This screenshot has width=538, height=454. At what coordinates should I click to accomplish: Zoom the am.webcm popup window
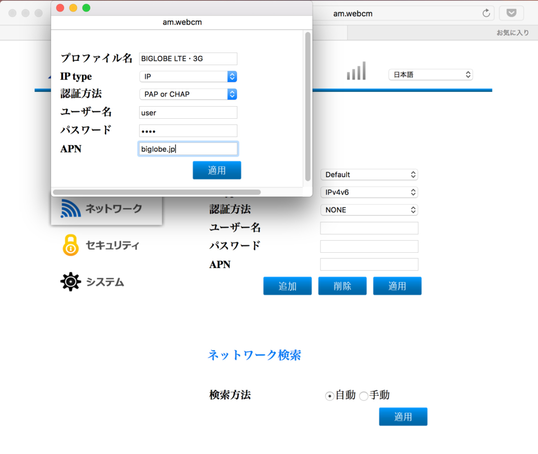86,8
